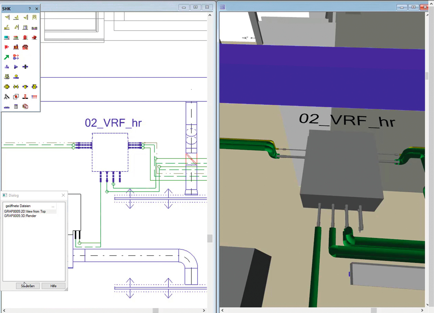The width and height of the screenshot is (434, 313).
Task: Select the overlapping squares with red fill icon
Action: coord(16,97)
